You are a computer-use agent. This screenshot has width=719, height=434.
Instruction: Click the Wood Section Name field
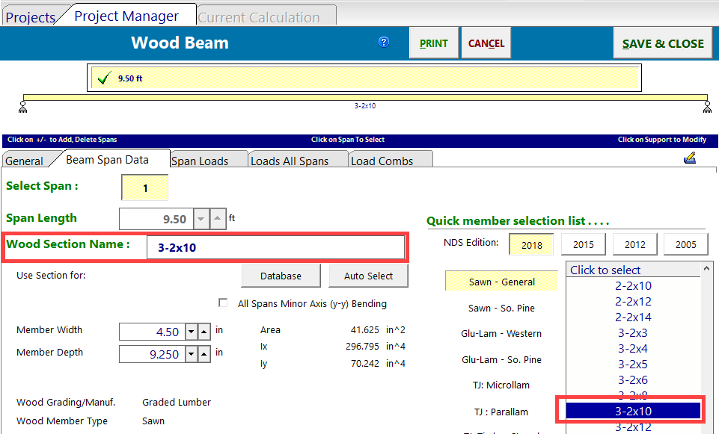pyautogui.click(x=275, y=247)
